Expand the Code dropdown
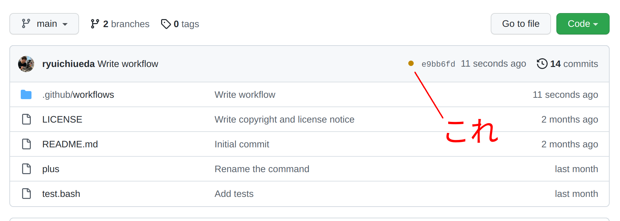Screen dimensions: 620x221 (582, 24)
